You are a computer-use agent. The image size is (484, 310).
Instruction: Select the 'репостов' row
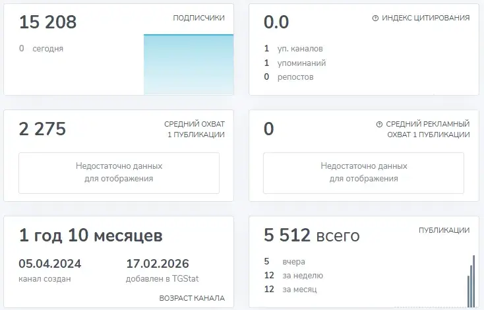point(289,77)
